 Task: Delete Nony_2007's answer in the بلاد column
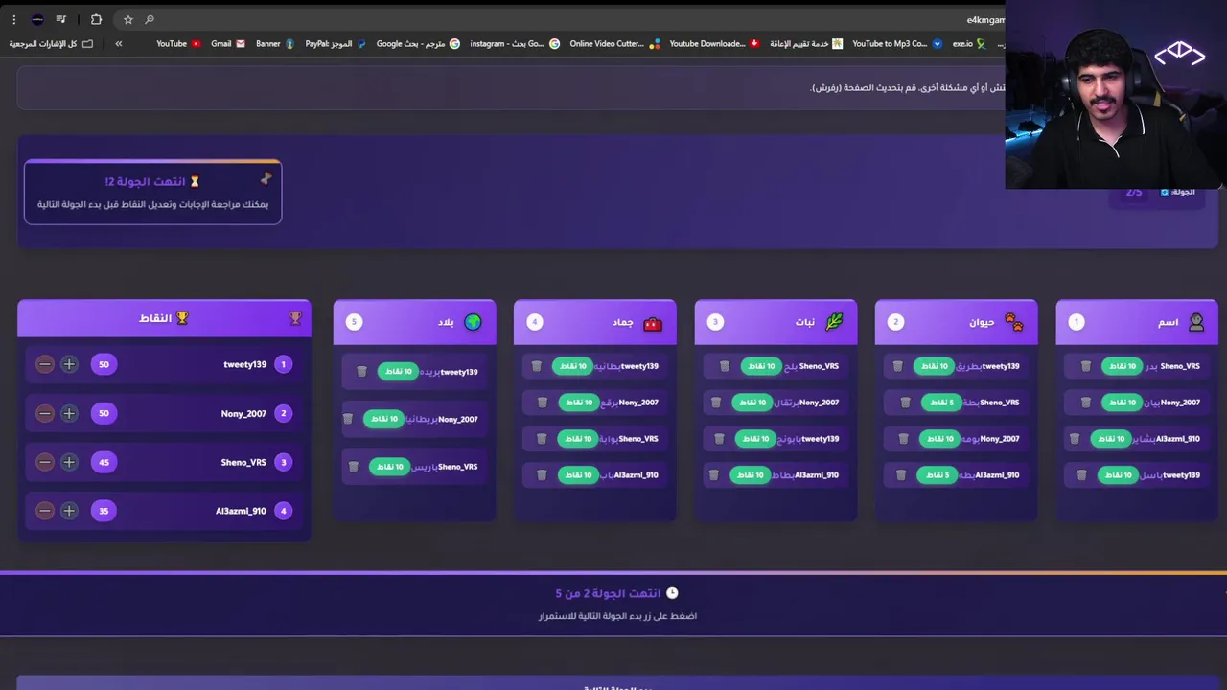pyautogui.click(x=348, y=419)
